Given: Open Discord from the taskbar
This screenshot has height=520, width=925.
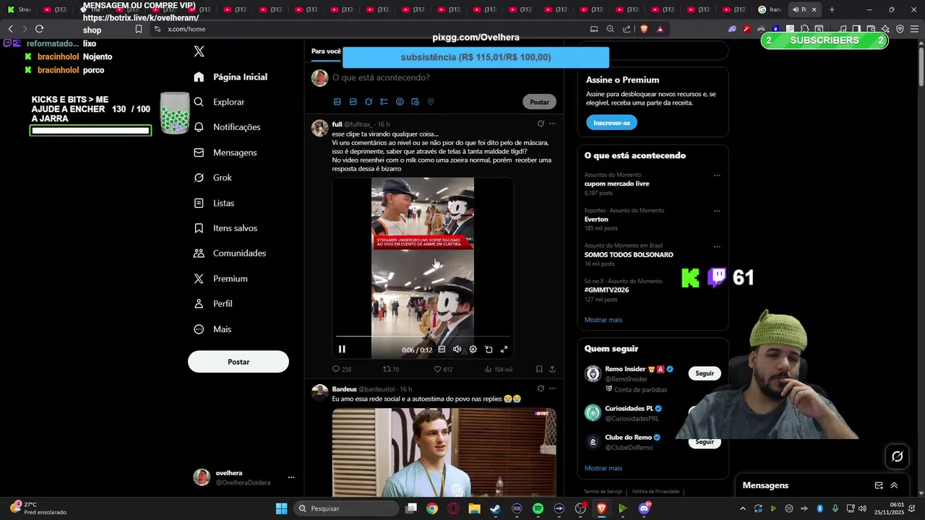Looking at the screenshot, I should (x=644, y=508).
